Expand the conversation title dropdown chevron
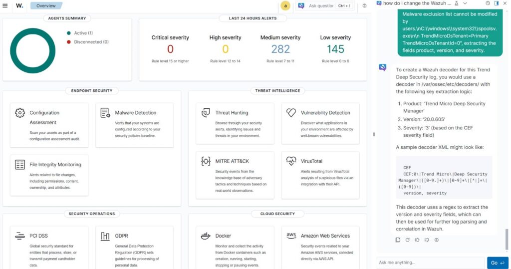This screenshot has width=511, height=269. click(x=465, y=3)
